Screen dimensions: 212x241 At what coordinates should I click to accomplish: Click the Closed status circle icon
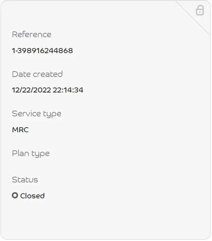point(15,195)
